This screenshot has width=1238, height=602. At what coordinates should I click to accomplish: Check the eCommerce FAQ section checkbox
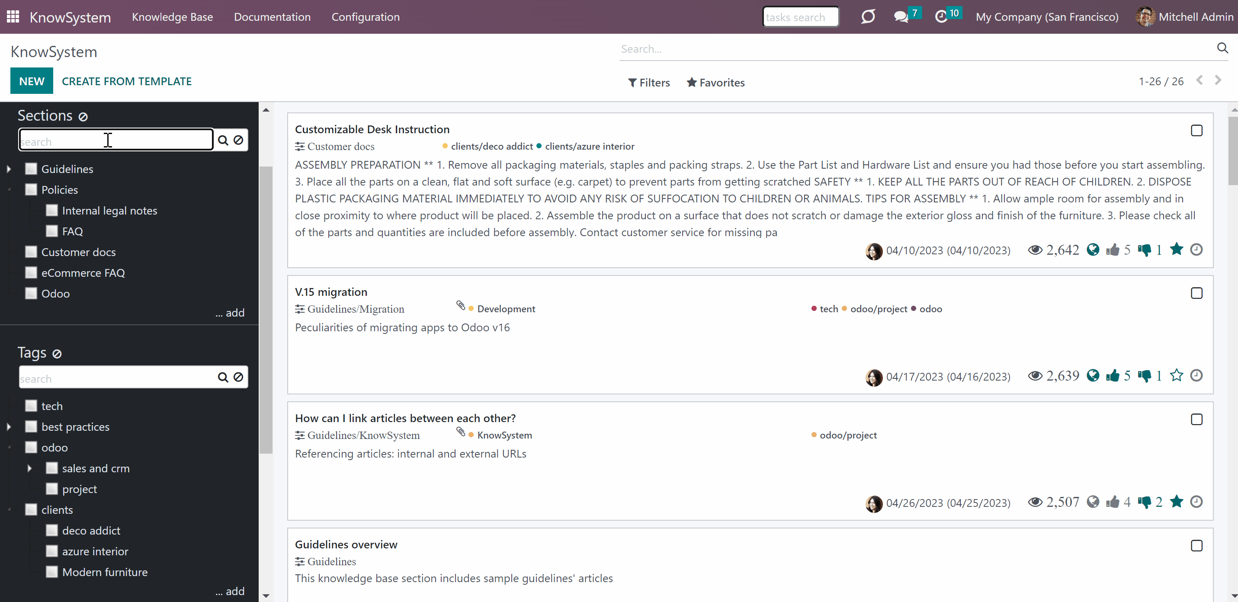[31, 272]
